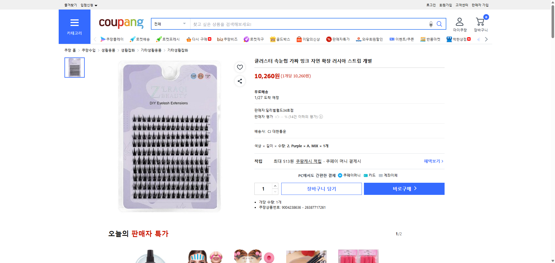Click the 바로구매 purchase button

(x=404, y=189)
